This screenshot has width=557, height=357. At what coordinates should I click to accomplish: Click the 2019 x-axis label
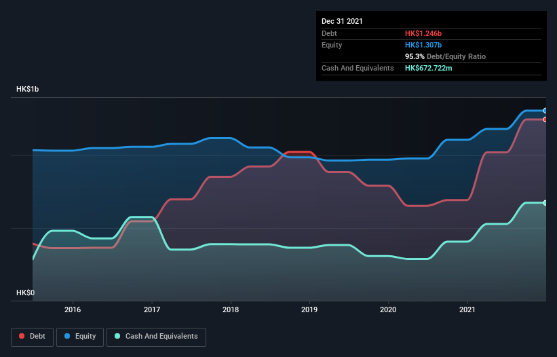[x=309, y=309]
